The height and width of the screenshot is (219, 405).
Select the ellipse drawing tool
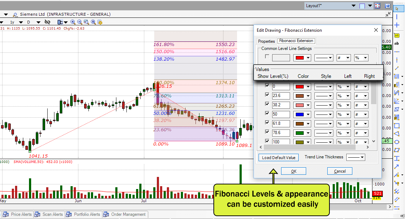397,142
